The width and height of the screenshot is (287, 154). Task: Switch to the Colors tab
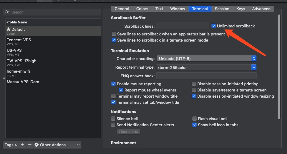click(142, 9)
